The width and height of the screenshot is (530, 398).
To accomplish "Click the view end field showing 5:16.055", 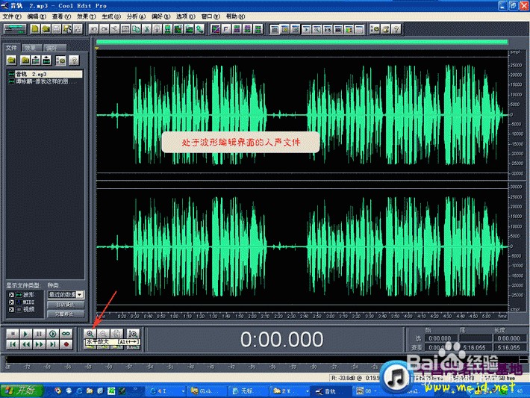I will [475, 347].
